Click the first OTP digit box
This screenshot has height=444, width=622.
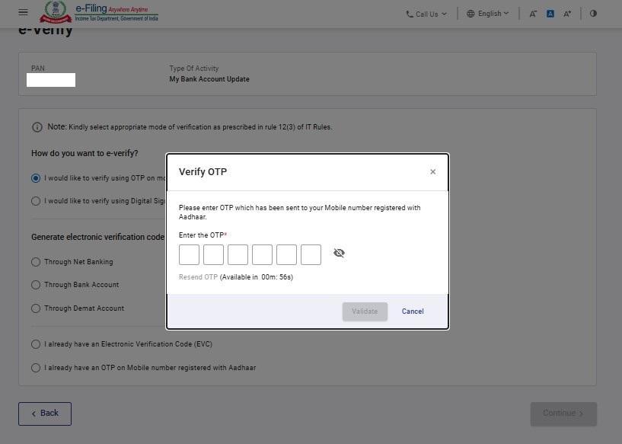[189, 254]
